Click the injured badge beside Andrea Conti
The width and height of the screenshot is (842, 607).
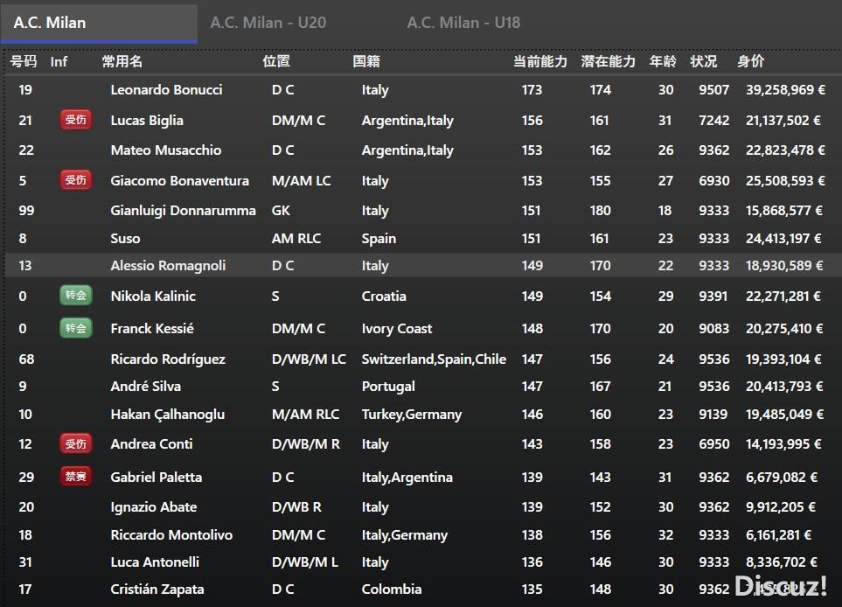[x=76, y=443]
